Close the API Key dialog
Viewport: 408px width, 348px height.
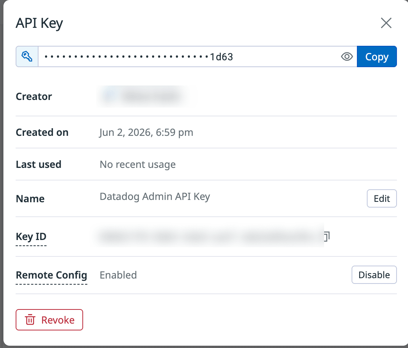click(386, 23)
